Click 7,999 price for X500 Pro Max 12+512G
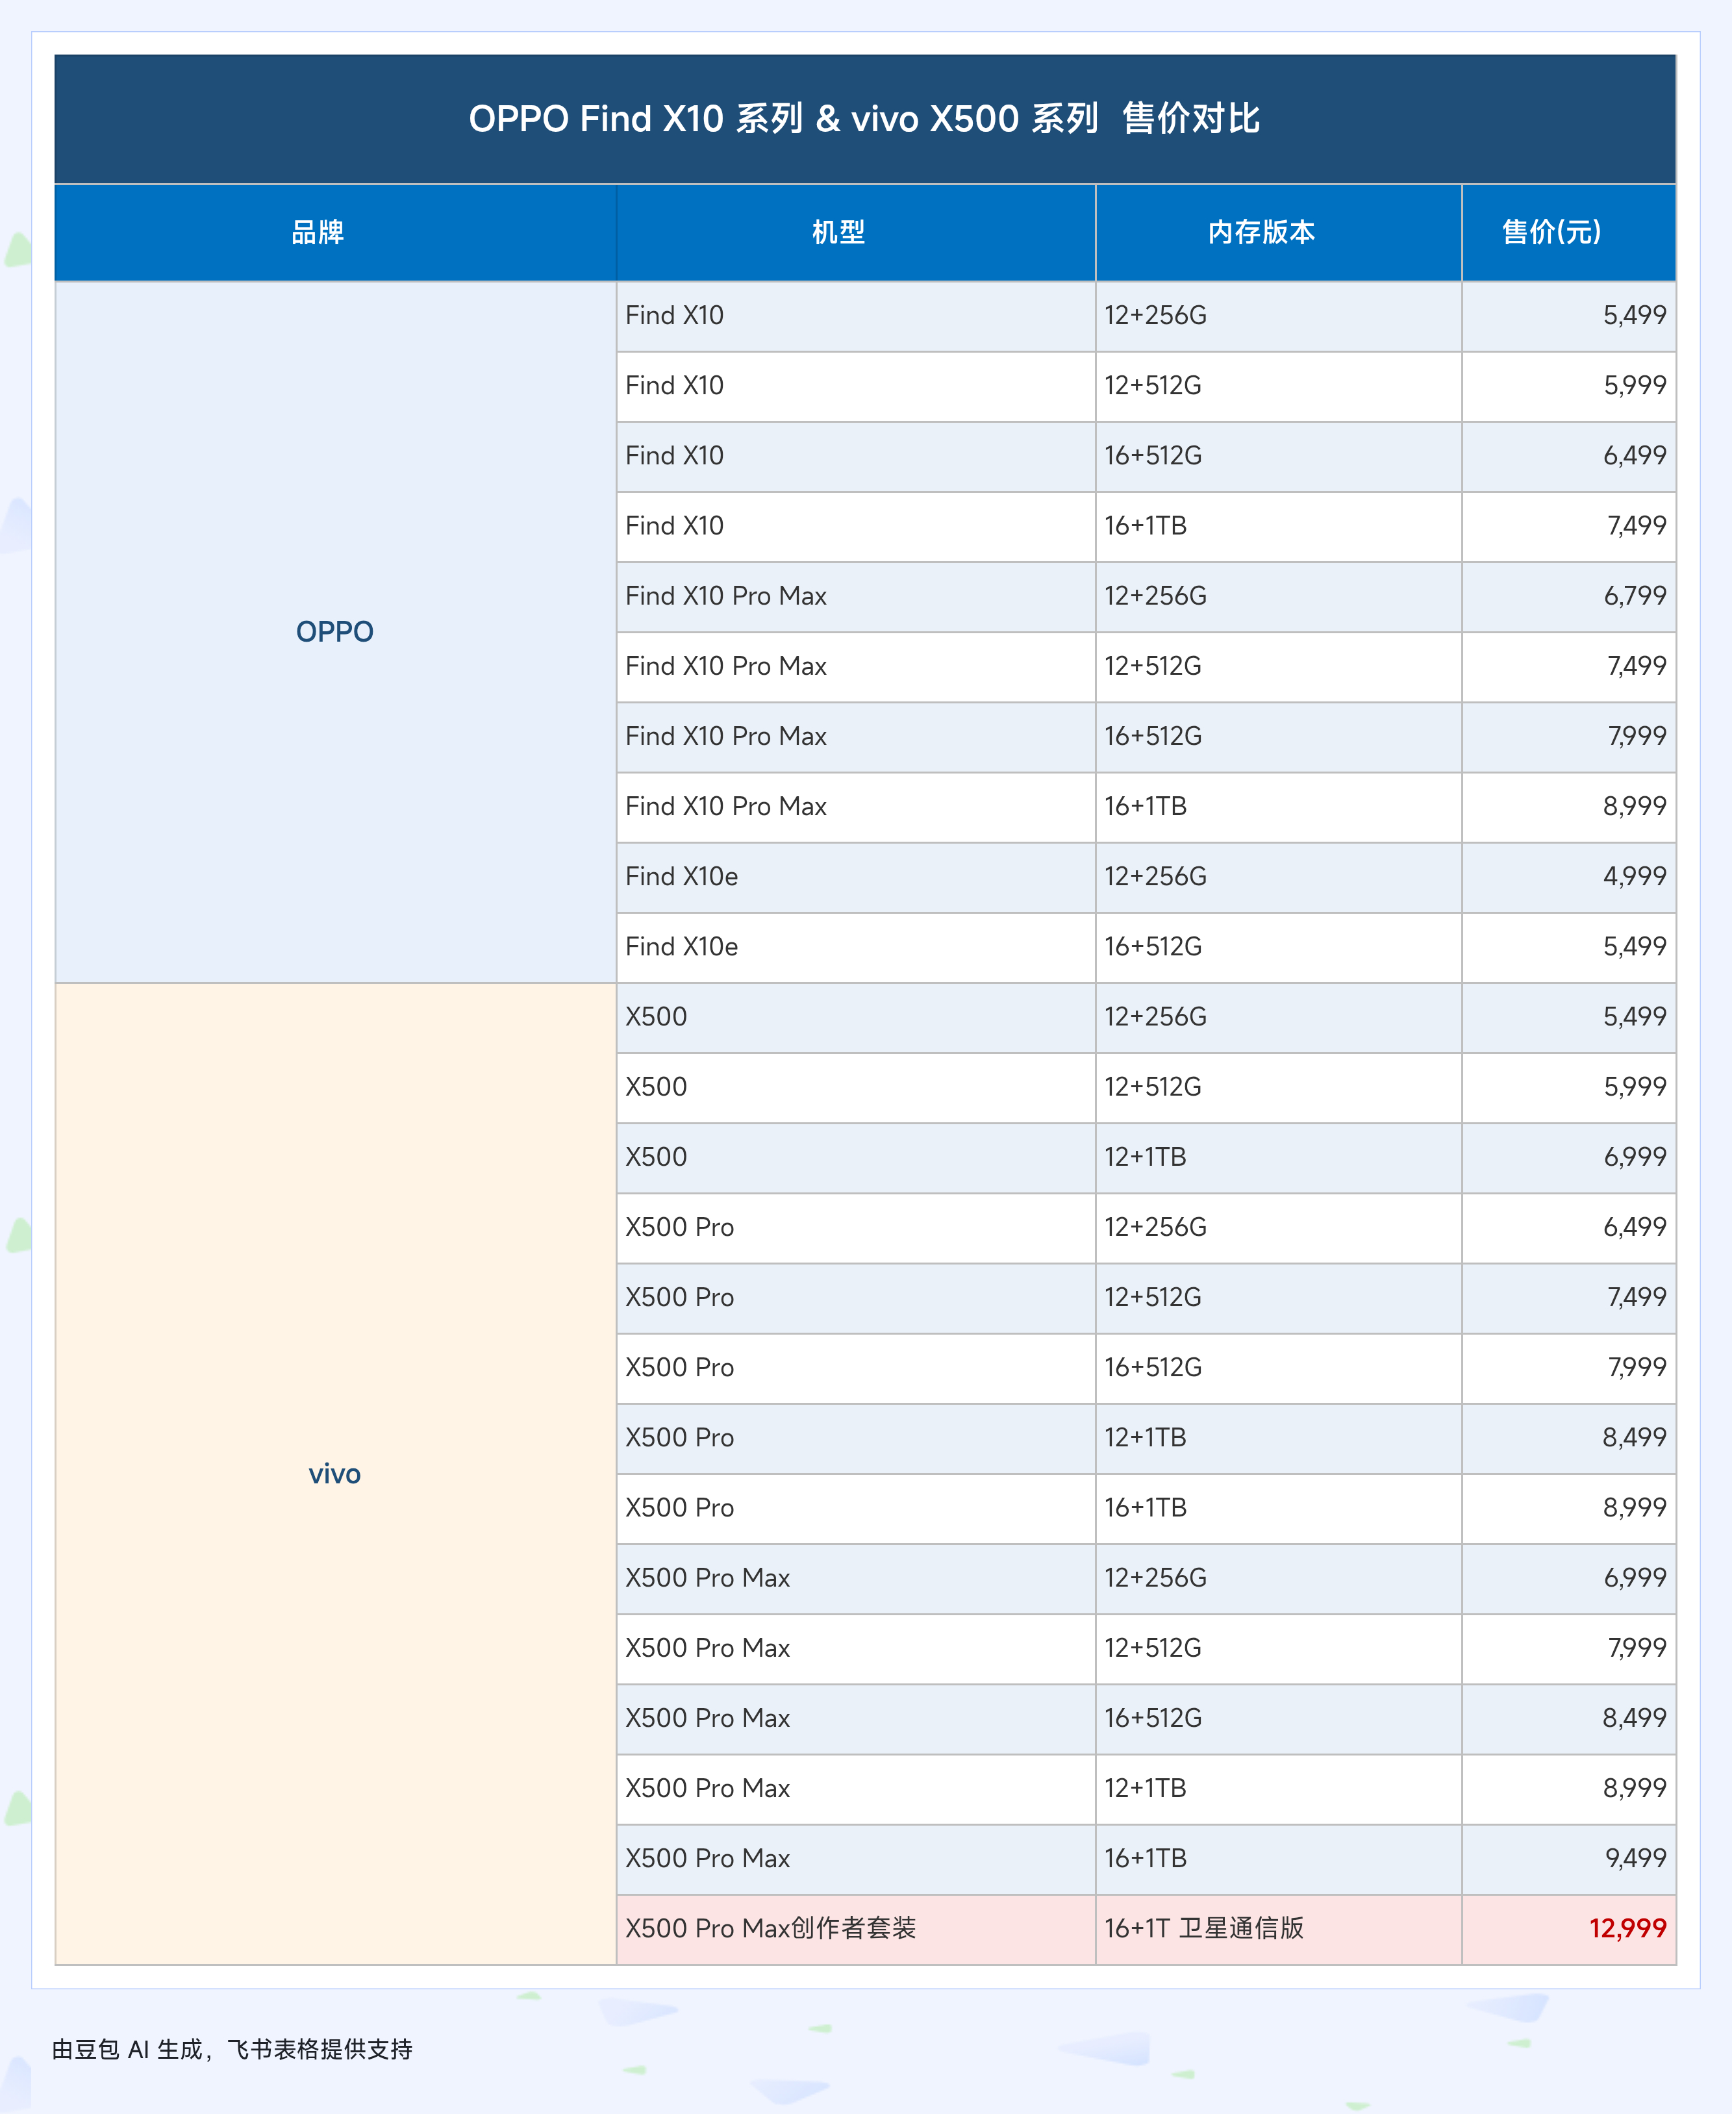 coord(1568,1649)
